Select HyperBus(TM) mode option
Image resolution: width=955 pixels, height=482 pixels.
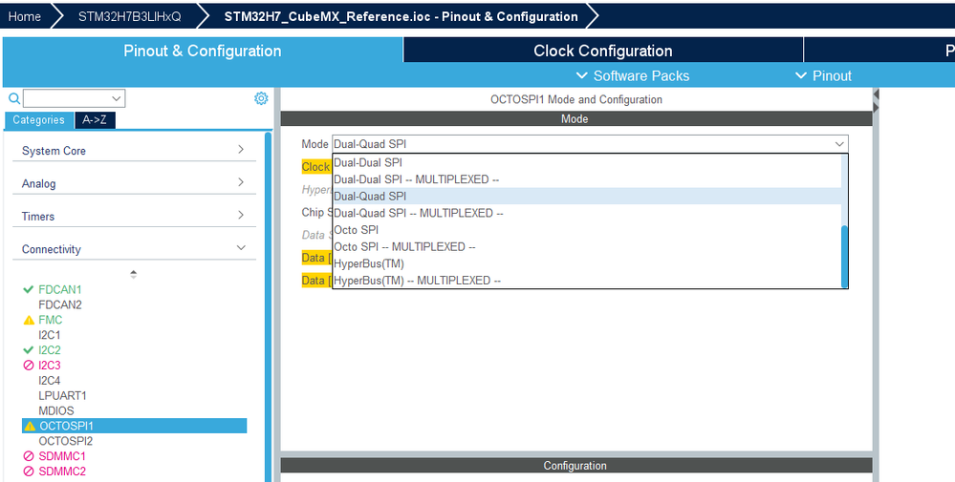click(587, 263)
